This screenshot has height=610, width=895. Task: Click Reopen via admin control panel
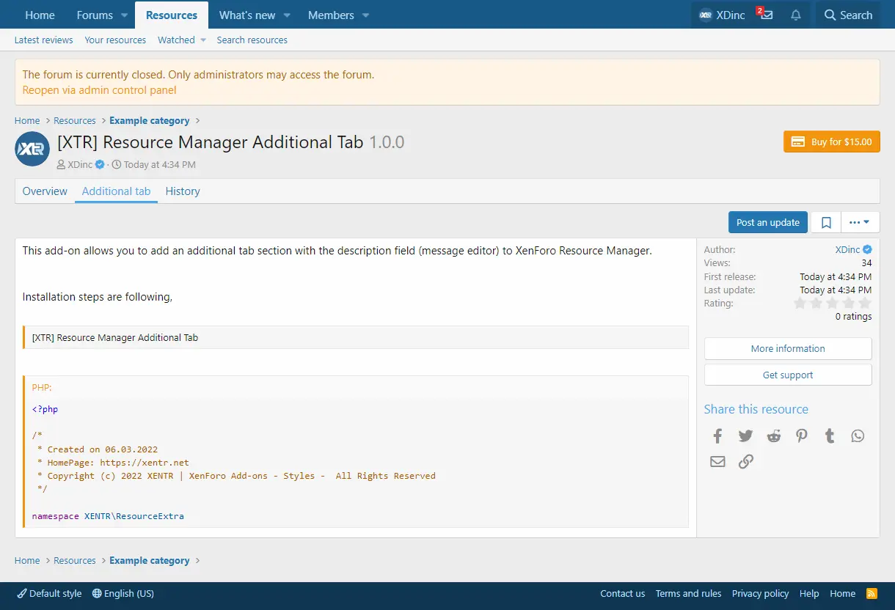[99, 90]
